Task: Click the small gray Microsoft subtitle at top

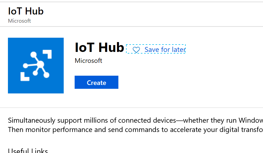Action: tap(19, 21)
